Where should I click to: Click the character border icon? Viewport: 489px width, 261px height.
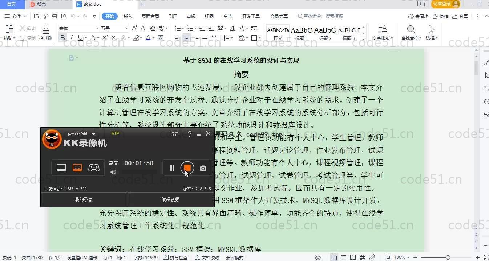coord(161,38)
